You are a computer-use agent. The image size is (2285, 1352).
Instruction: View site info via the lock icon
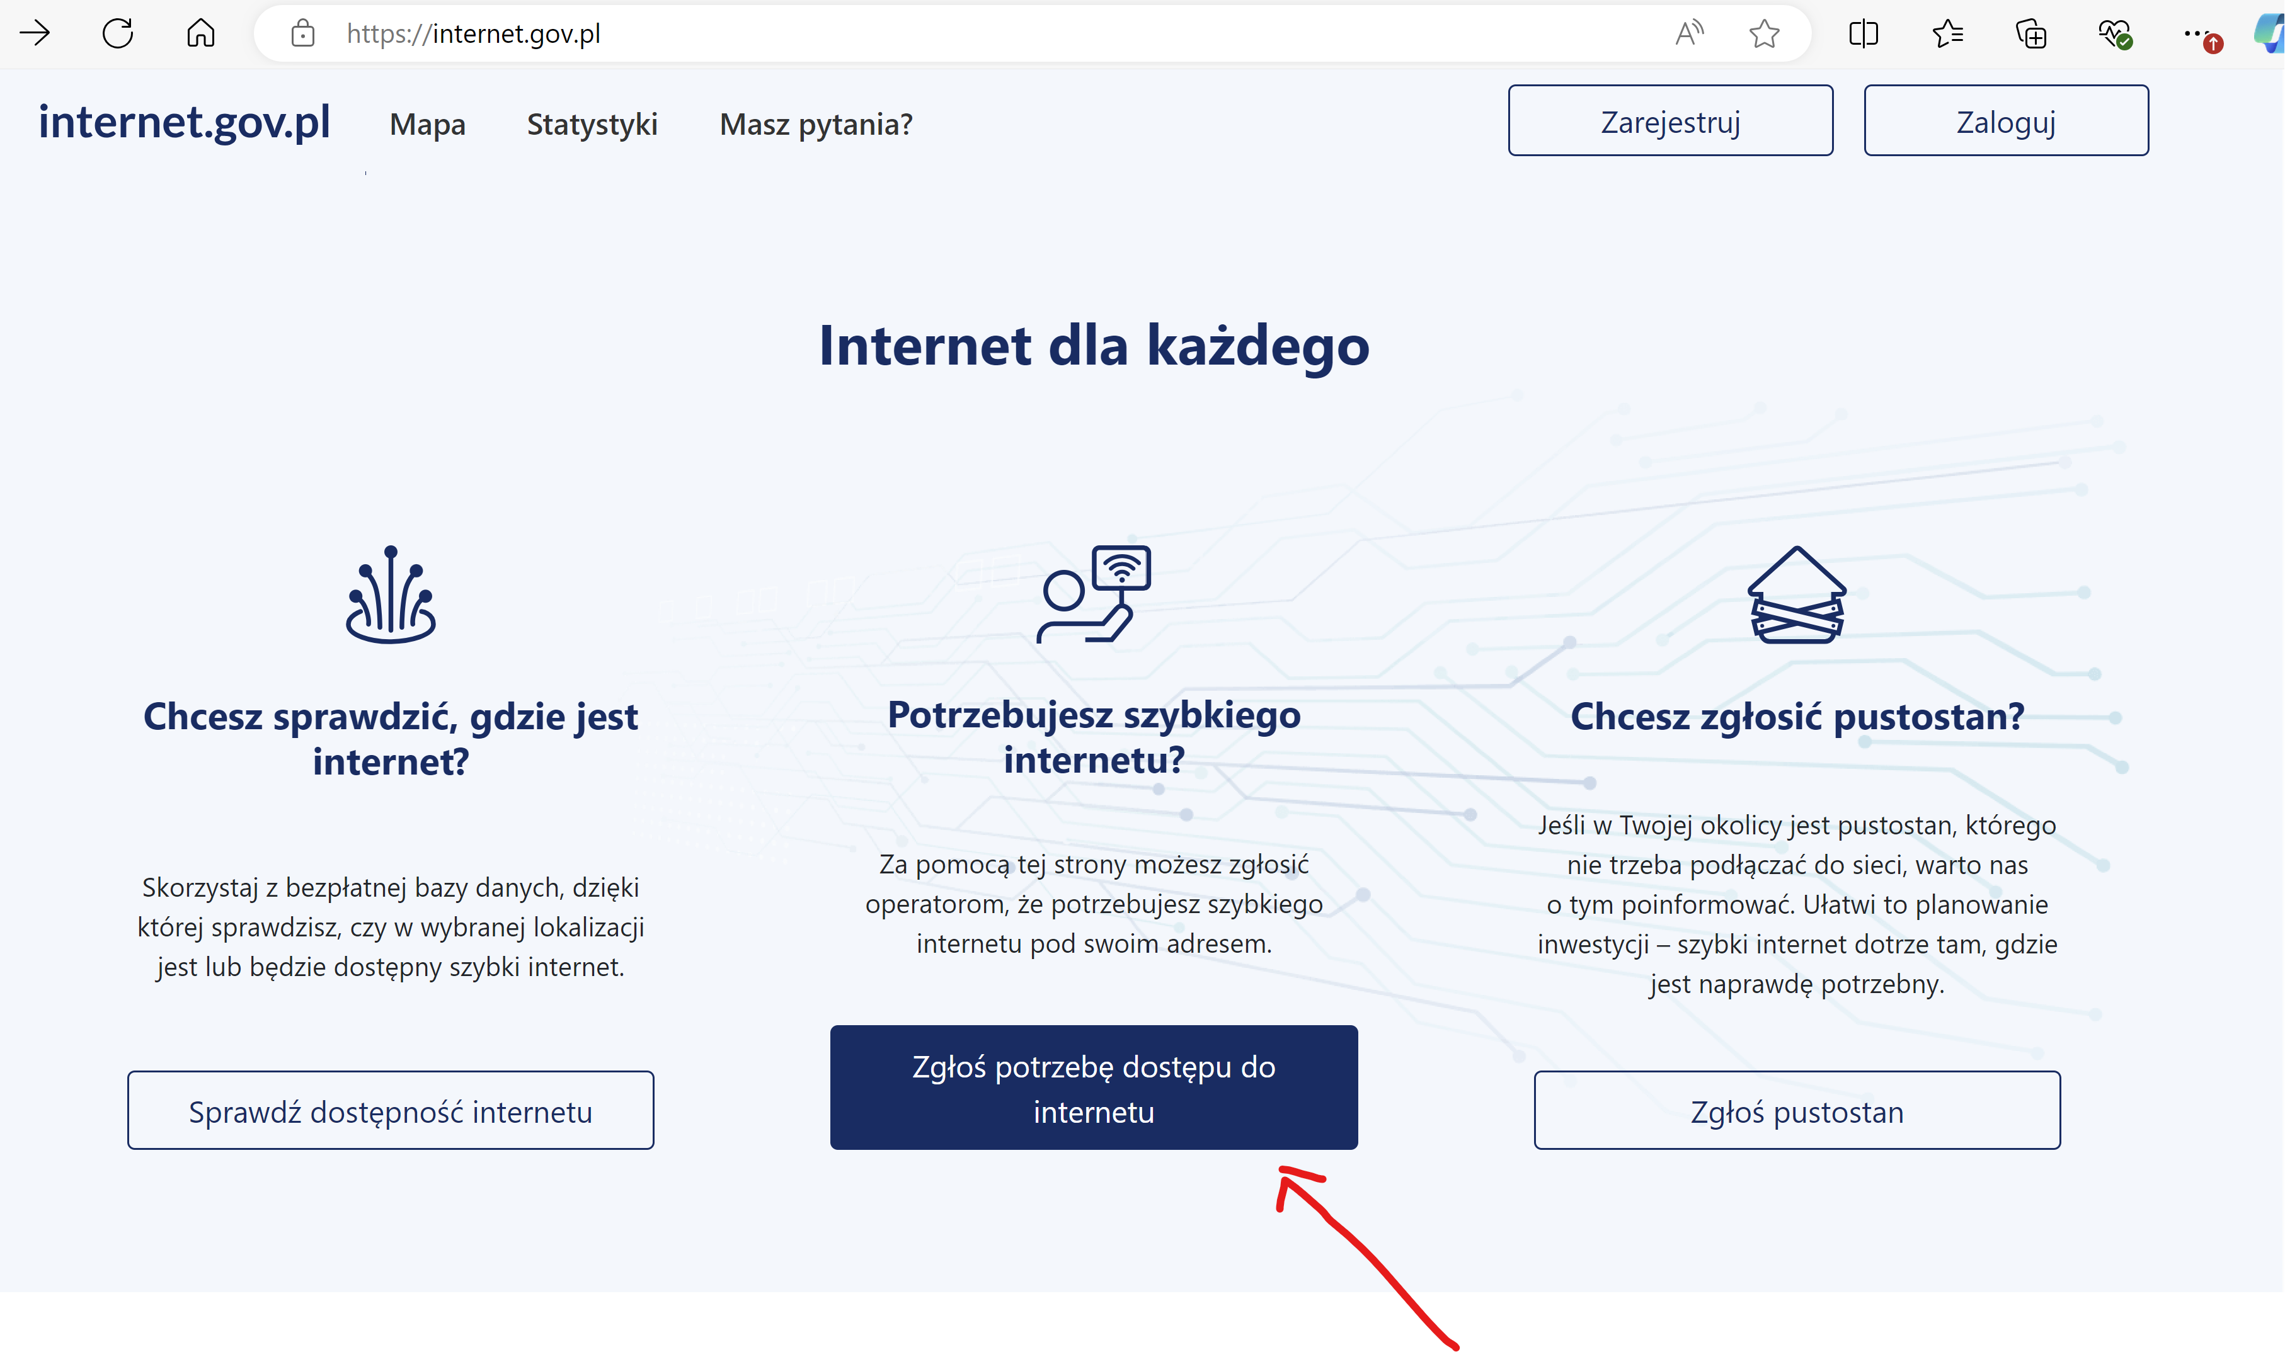302,34
